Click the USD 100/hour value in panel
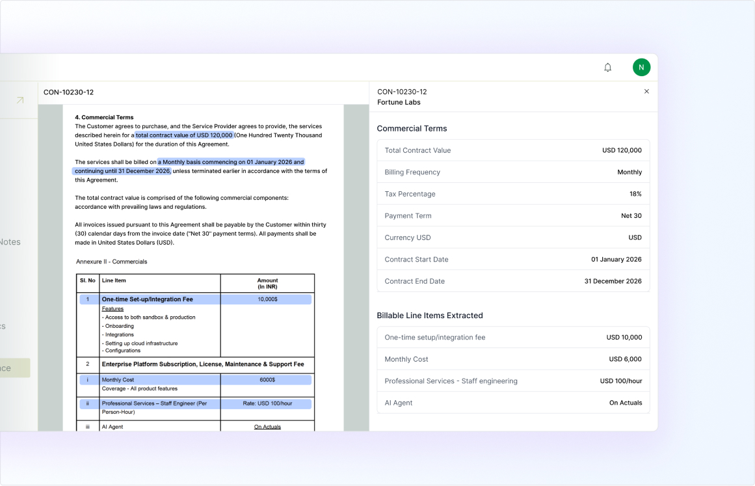The width and height of the screenshot is (755, 486). (620, 381)
